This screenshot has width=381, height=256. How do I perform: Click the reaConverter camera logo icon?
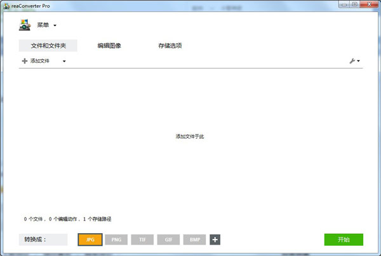(25, 25)
